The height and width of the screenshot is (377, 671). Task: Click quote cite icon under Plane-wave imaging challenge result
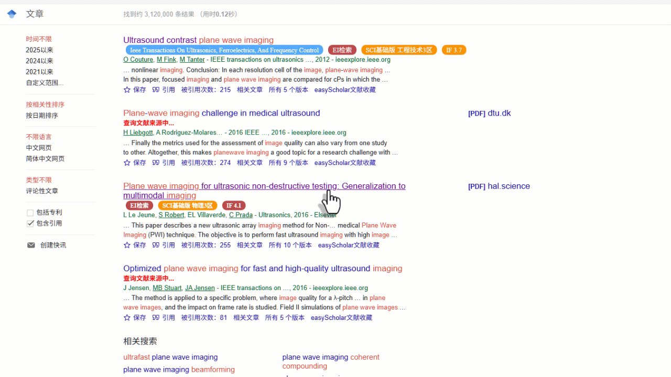pyautogui.click(x=156, y=163)
